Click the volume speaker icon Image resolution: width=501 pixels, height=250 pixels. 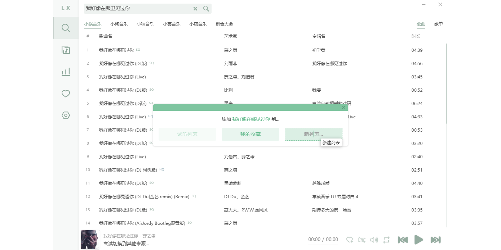pyautogui.click(x=374, y=240)
